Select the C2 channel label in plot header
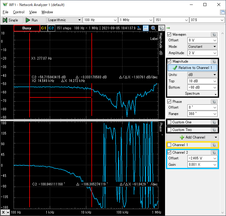 coord(51,28)
